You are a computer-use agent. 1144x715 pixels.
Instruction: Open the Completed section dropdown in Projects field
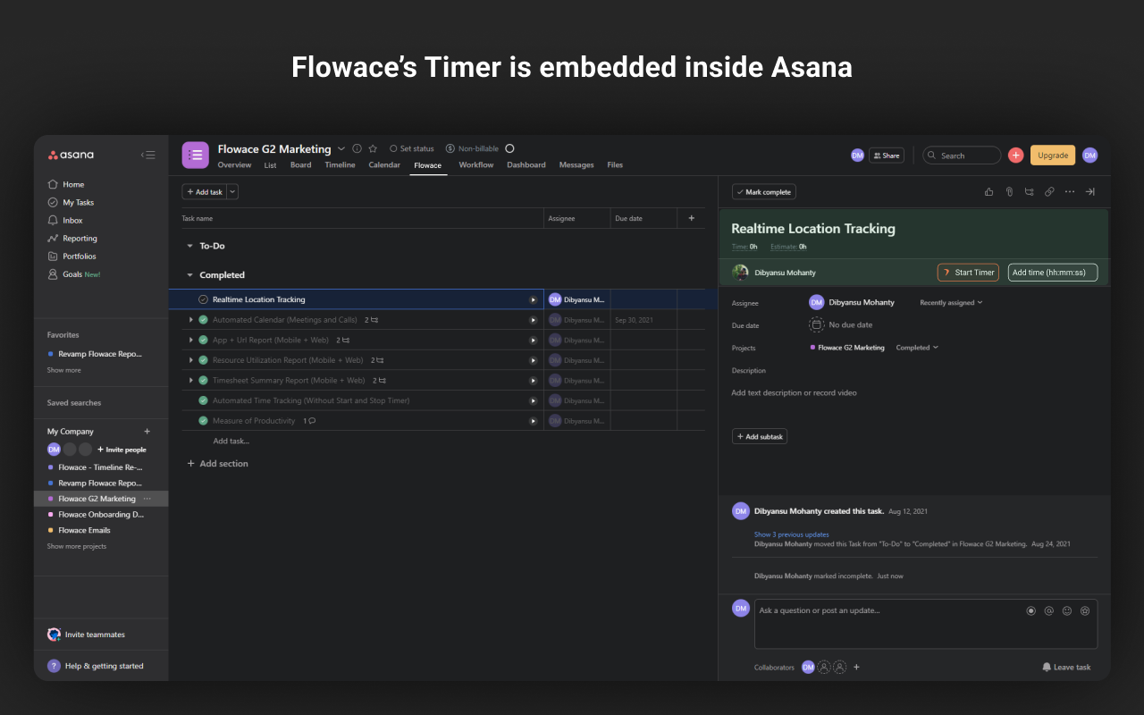click(917, 348)
